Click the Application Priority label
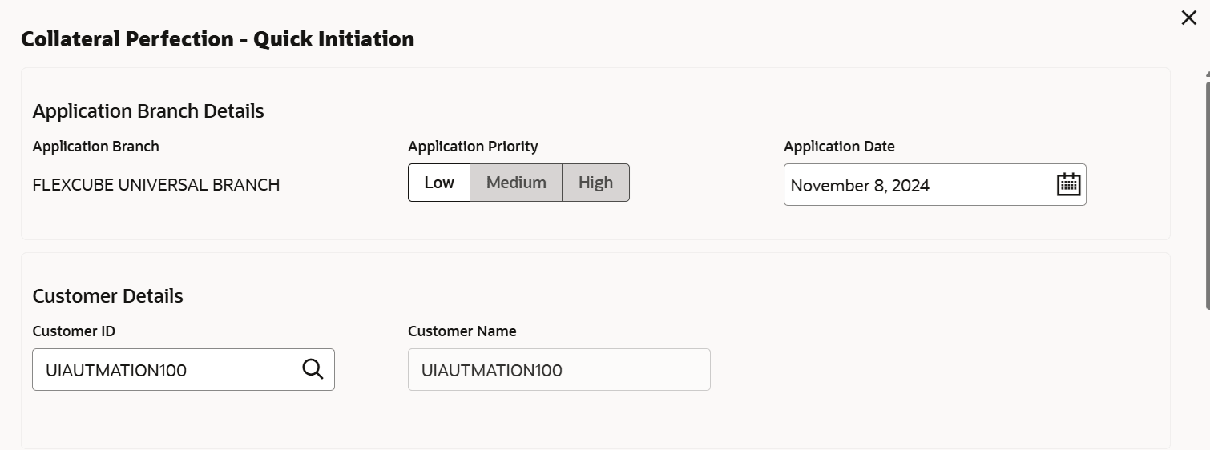This screenshot has height=450, width=1210. pos(473,147)
